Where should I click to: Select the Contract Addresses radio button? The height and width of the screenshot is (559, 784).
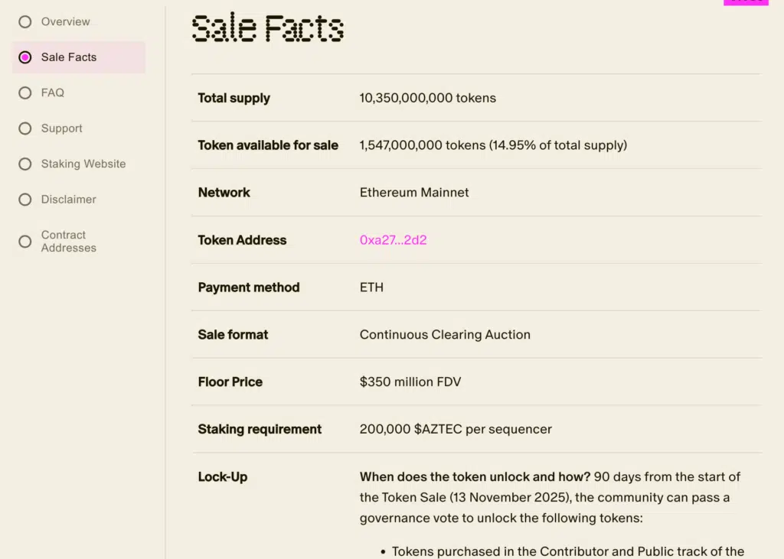pos(24,241)
